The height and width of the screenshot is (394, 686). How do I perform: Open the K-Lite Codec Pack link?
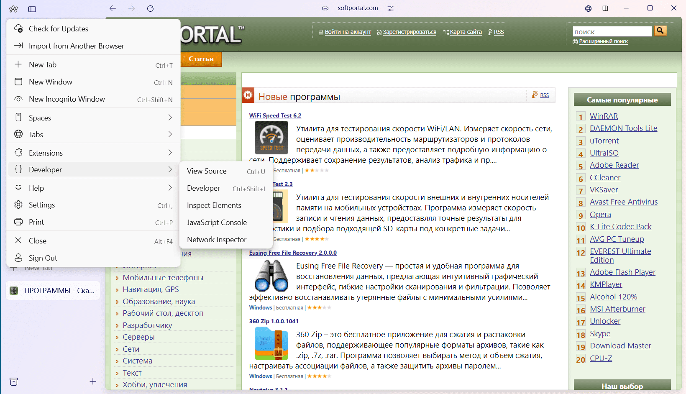[x=621, y=226]
